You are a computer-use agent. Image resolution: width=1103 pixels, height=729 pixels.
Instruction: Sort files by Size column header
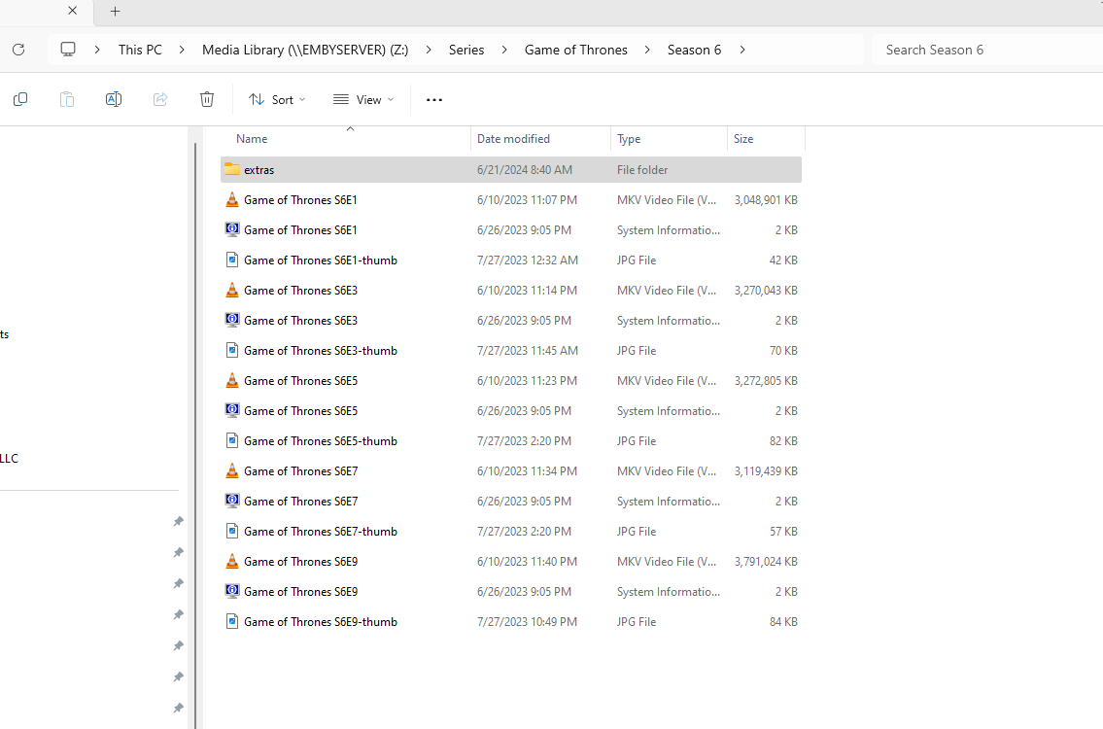[x=743, y=139]
